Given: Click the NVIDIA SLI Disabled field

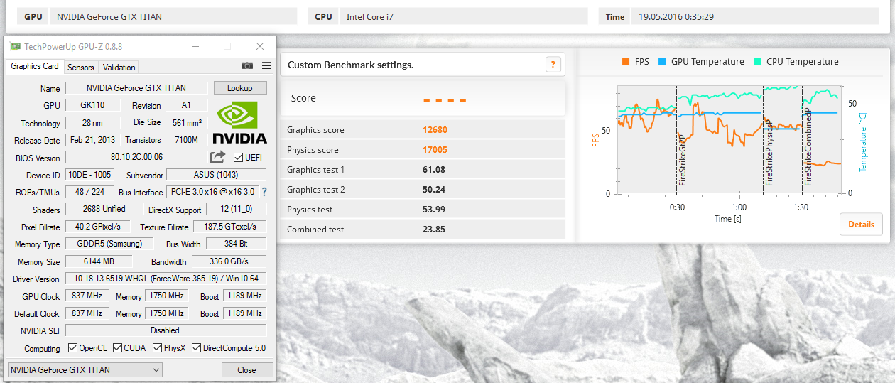Looking at the screenshot, I should [166, 330].
